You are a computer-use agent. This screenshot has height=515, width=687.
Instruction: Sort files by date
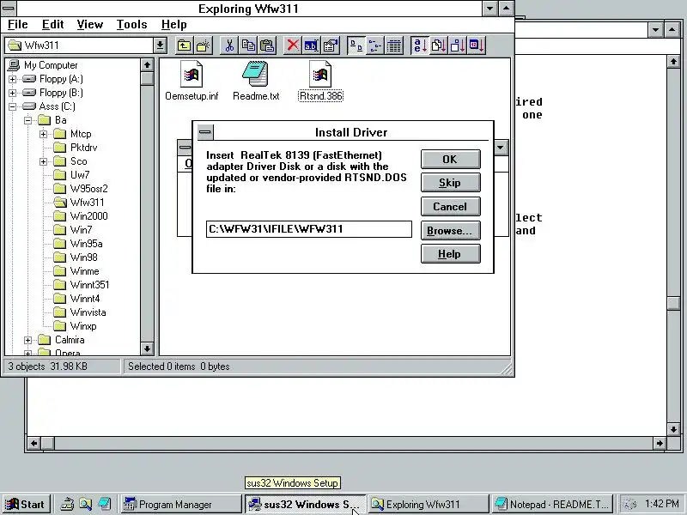point(477,45)
